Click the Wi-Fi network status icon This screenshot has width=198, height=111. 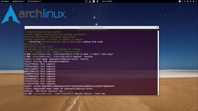point(185,1)
